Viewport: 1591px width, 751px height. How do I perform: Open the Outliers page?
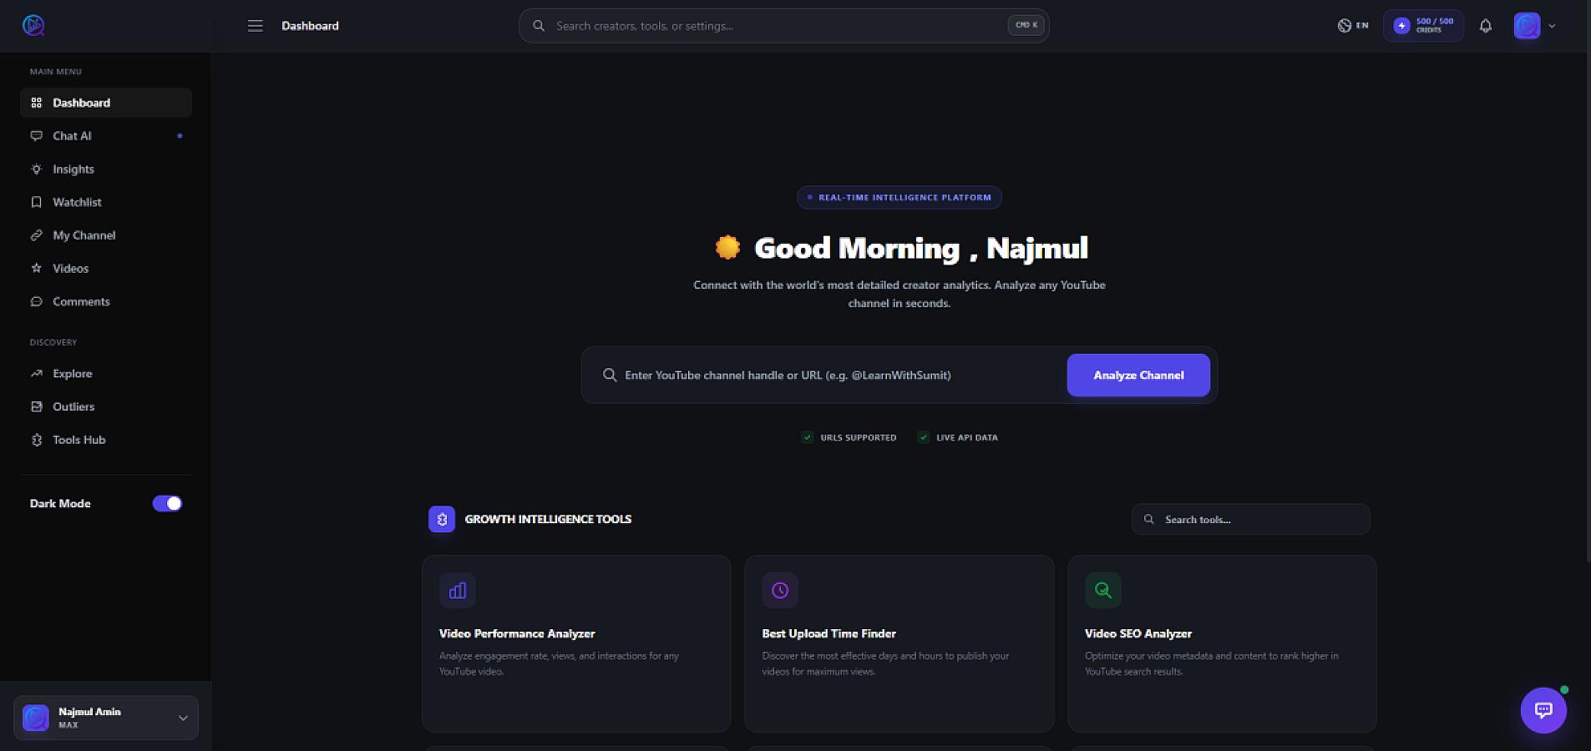106,407
